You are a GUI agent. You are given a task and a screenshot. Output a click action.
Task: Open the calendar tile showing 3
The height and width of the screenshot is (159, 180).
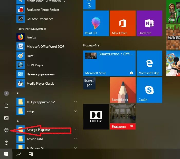(89, 5)
